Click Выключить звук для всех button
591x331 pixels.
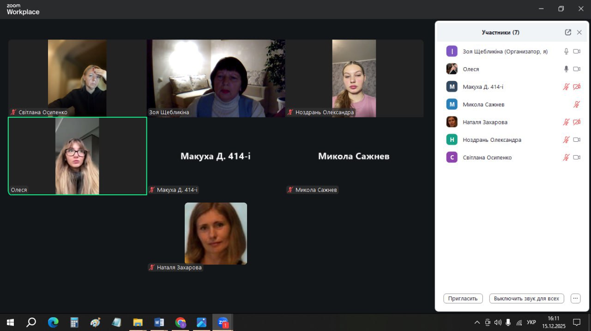526,298
